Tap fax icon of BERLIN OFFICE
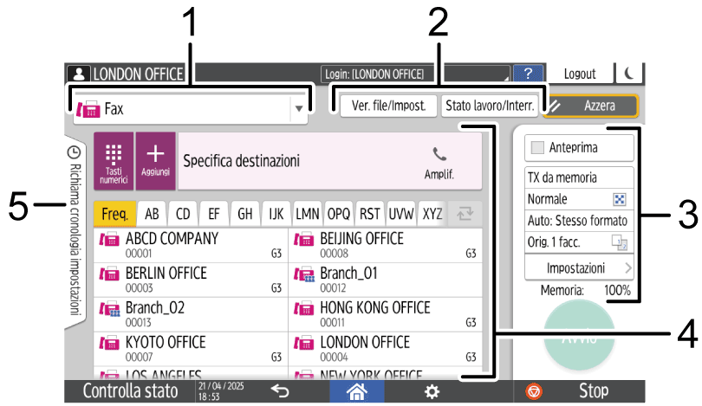This screenshot has width=702, height=406. (109, 274)
